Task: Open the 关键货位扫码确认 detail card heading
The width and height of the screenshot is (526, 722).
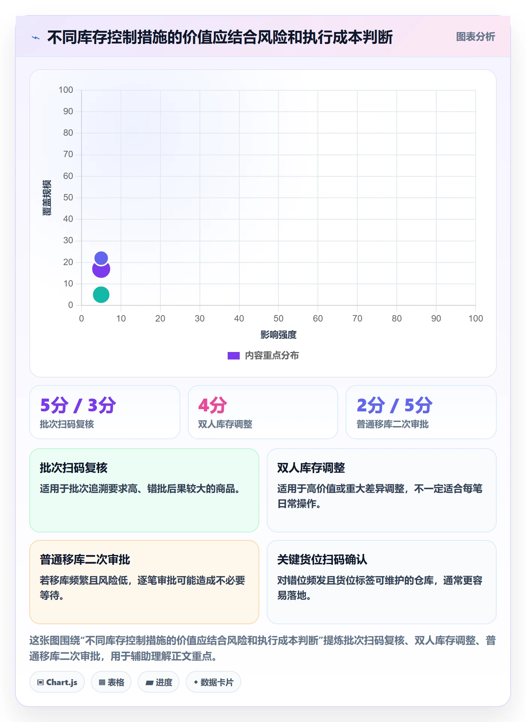Action: (322, 560)
